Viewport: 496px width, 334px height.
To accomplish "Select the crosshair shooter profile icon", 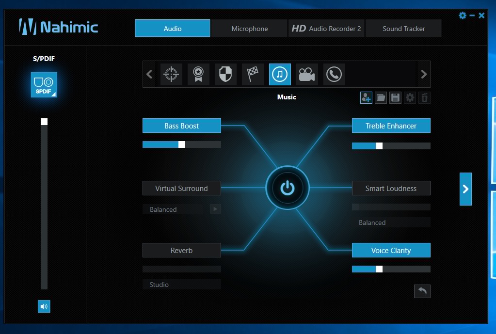I will [171, 74].
